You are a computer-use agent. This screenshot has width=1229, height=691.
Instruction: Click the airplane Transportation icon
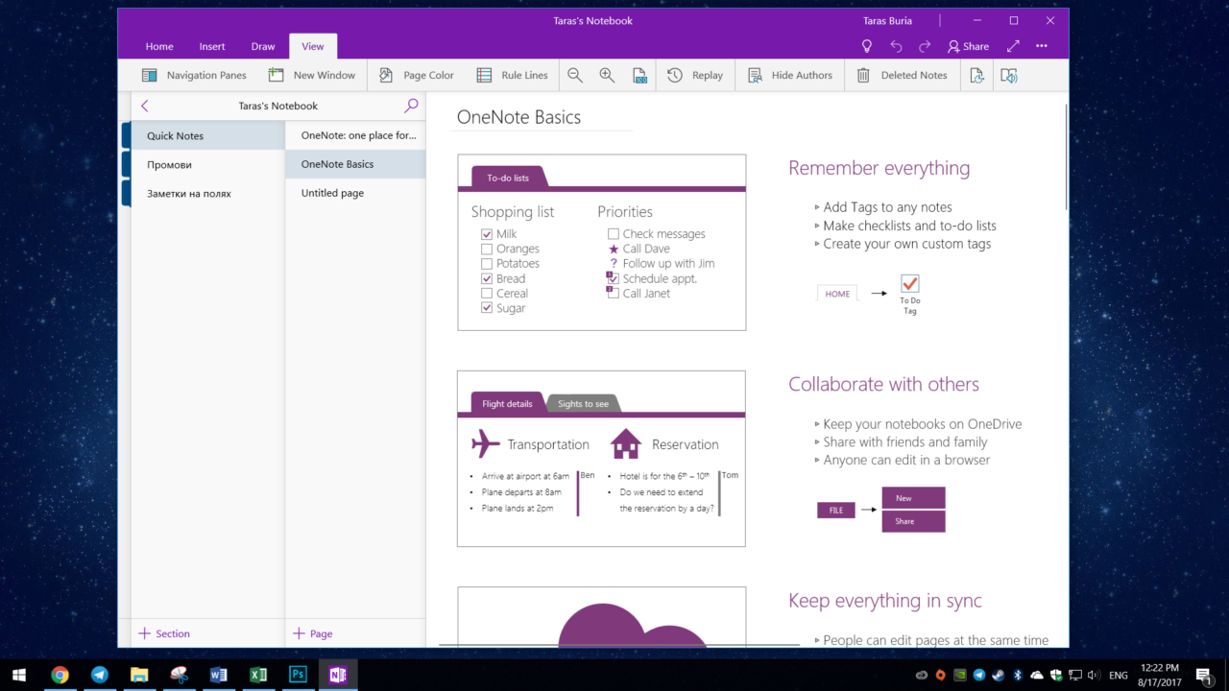click(x=486, y=443)
